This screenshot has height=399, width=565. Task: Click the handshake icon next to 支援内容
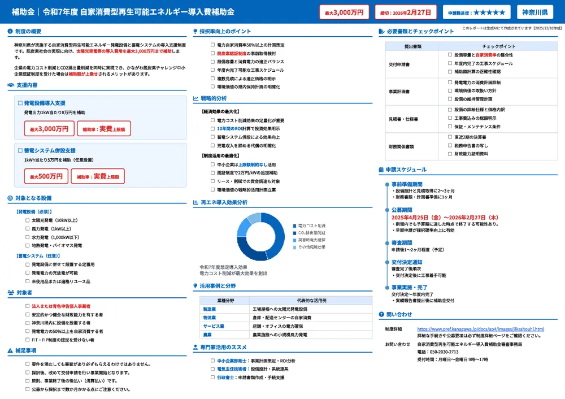pyautogui.click(x=11, y=85)
